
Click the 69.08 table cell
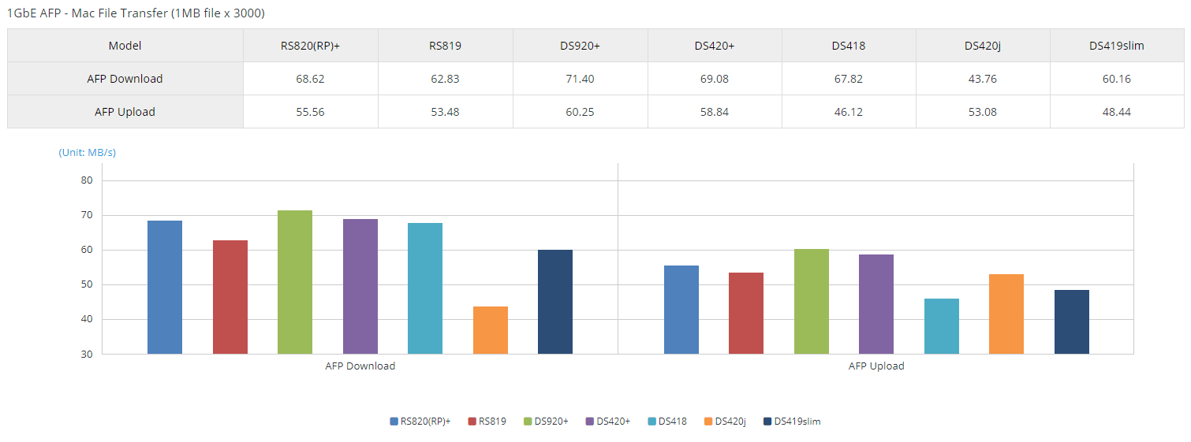click(x=715, y=79)
